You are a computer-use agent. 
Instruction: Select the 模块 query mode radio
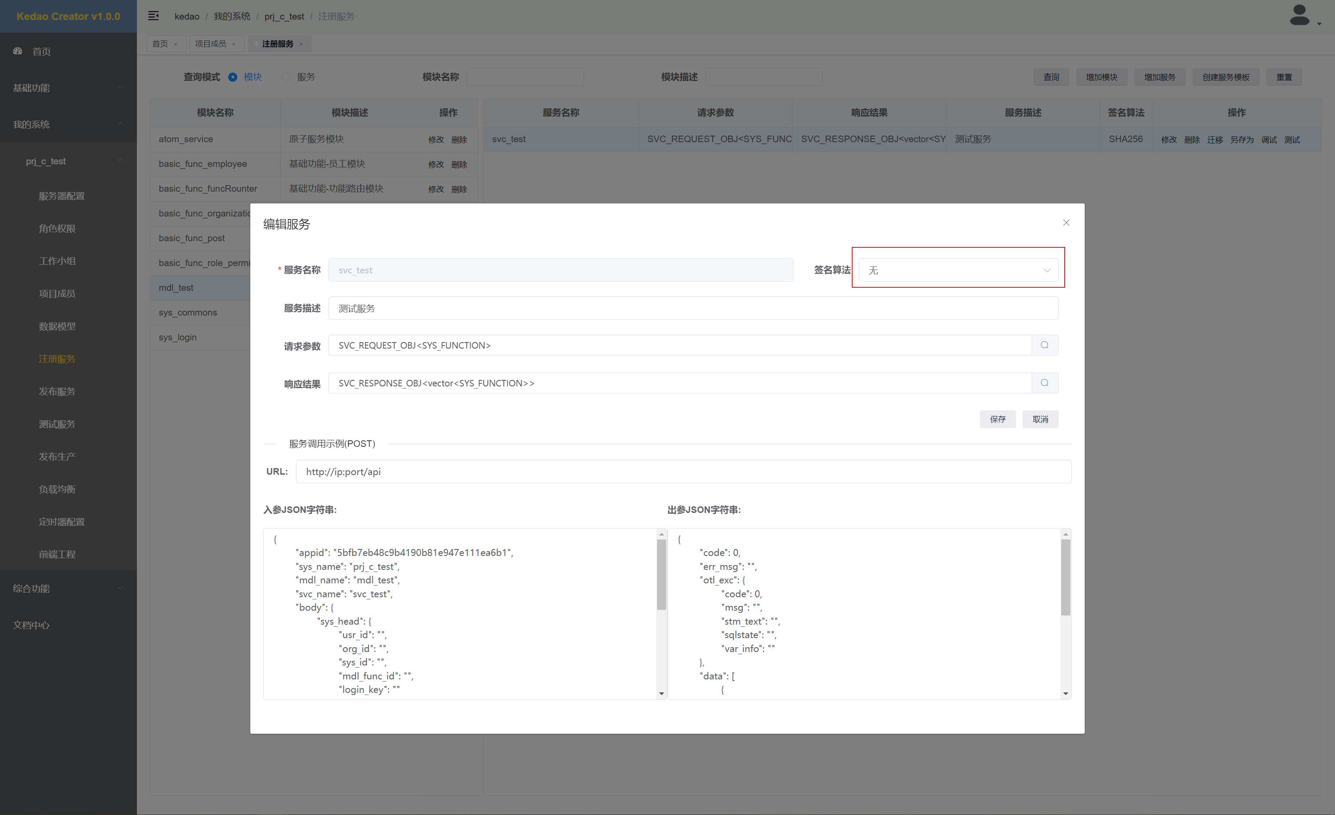[232, 77]
